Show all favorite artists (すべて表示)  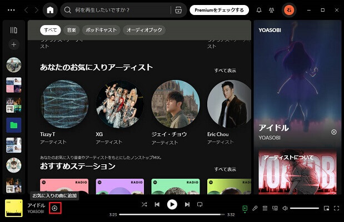[225, 70]
